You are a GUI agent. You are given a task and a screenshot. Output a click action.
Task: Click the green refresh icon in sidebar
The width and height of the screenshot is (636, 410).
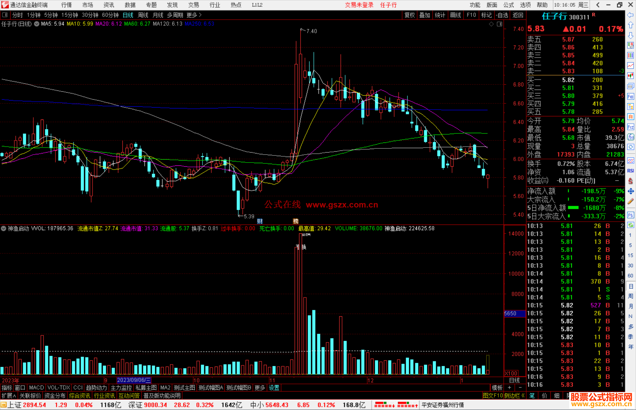click(x=630, y=225)
